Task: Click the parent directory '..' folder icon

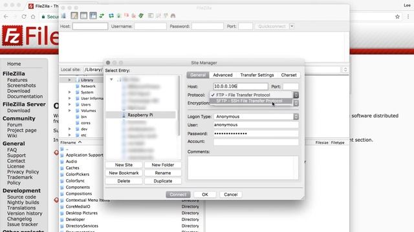Action: pos(62,149)
